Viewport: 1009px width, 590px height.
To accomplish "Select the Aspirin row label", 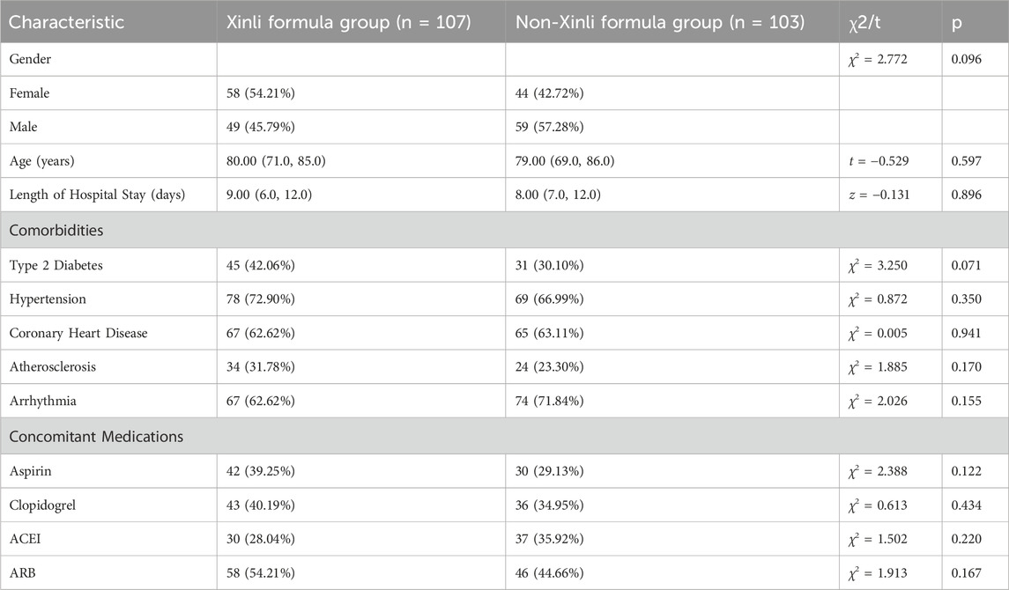I will click(x=34, y=471).
